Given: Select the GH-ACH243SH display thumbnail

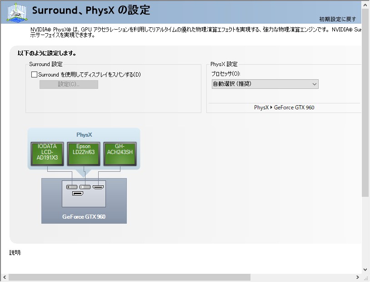Looking at the screenshot, I should pos(120,154).
